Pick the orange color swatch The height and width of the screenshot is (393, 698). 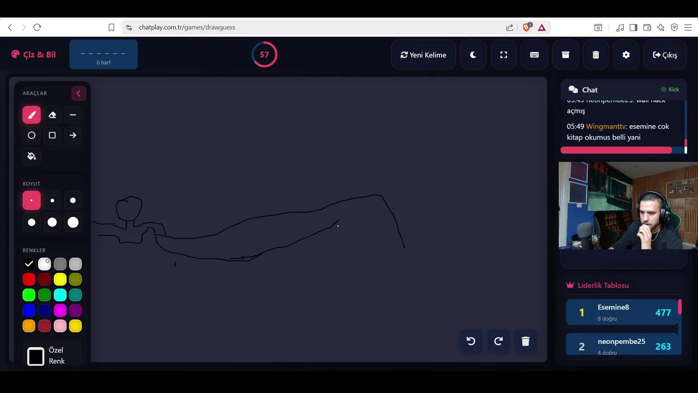point(29,326)
